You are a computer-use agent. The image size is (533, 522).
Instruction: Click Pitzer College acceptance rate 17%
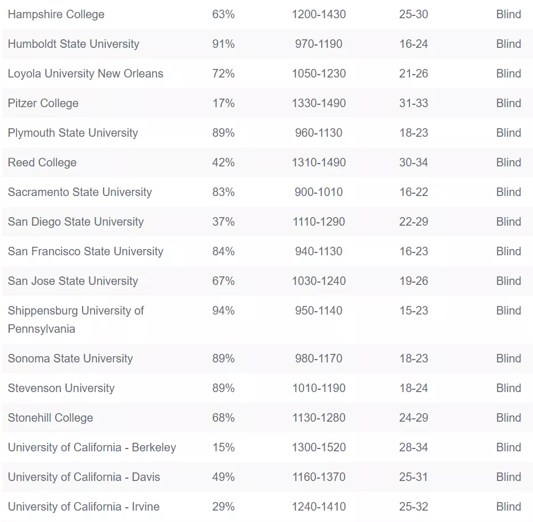(223, 103)
